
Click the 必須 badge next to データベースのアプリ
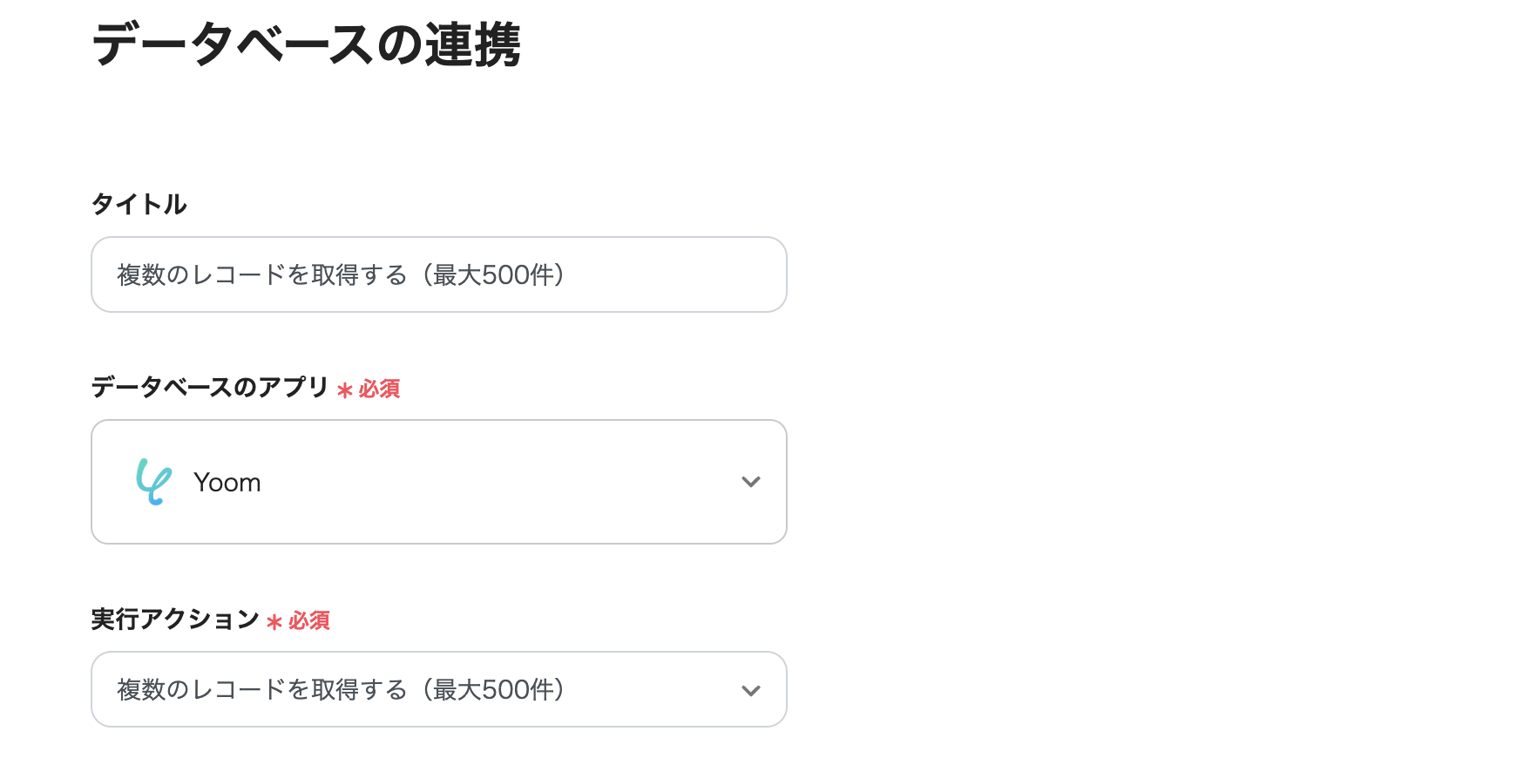[379, 389]
